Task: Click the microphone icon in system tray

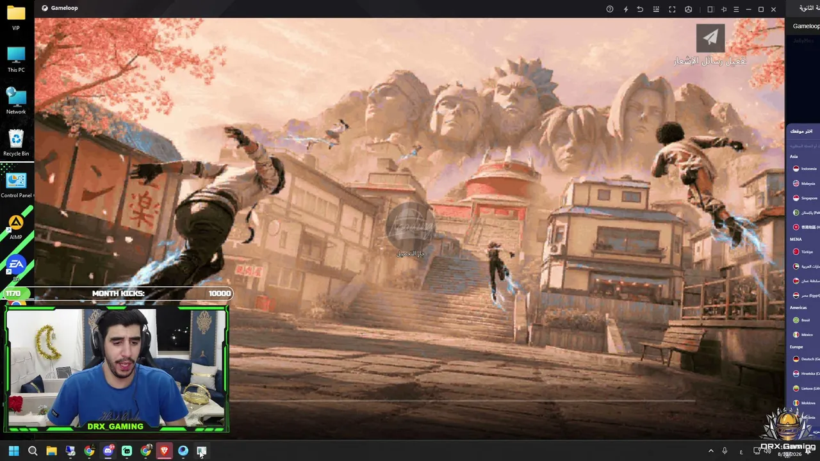Action: (x=725, y=451)
